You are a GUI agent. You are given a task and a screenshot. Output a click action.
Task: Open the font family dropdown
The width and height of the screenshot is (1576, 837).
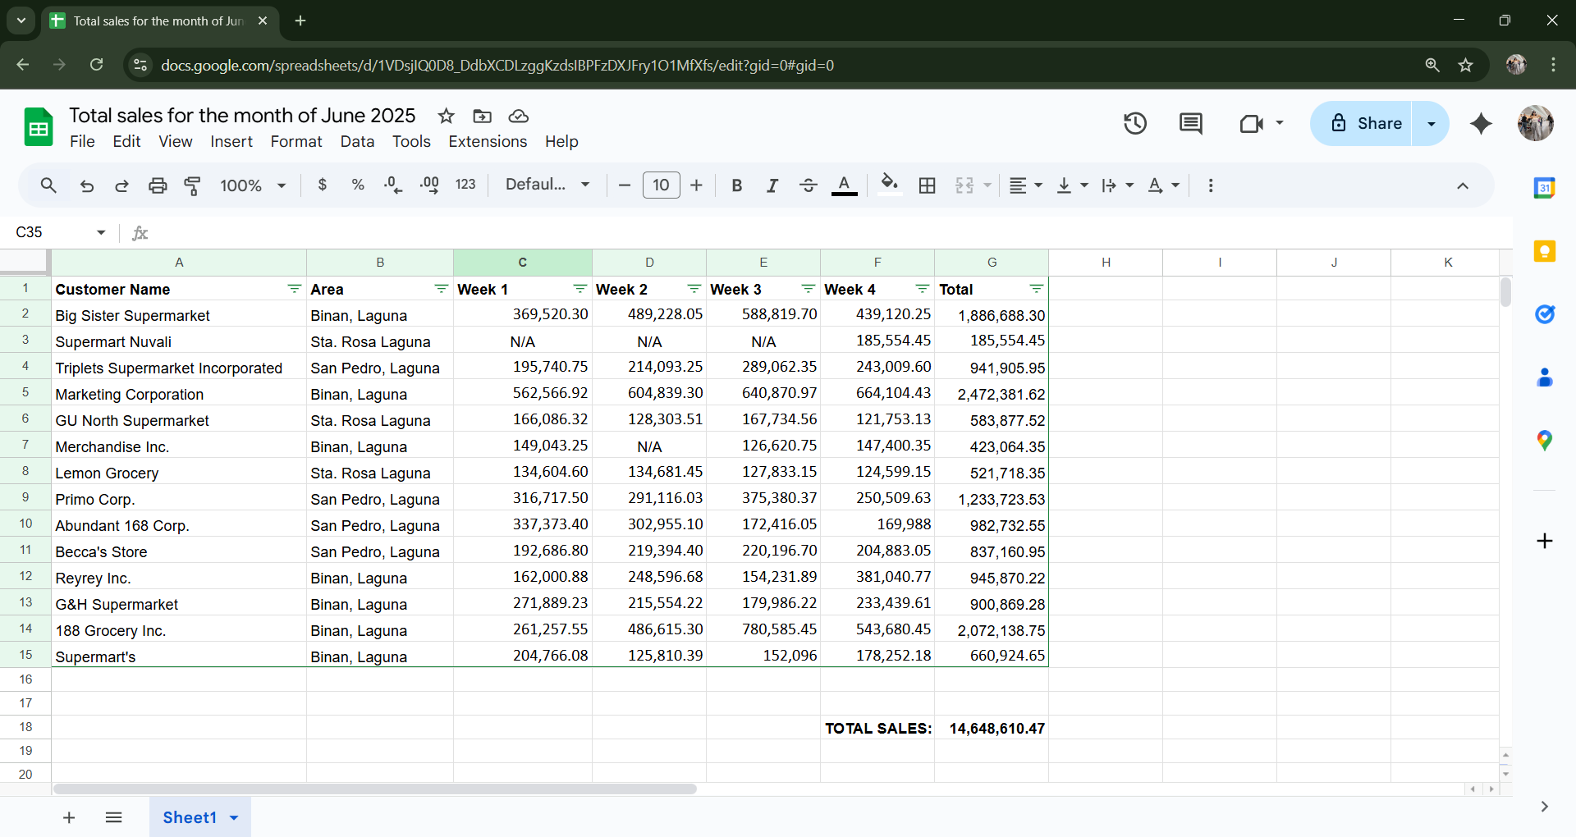(x=547, y=185)
